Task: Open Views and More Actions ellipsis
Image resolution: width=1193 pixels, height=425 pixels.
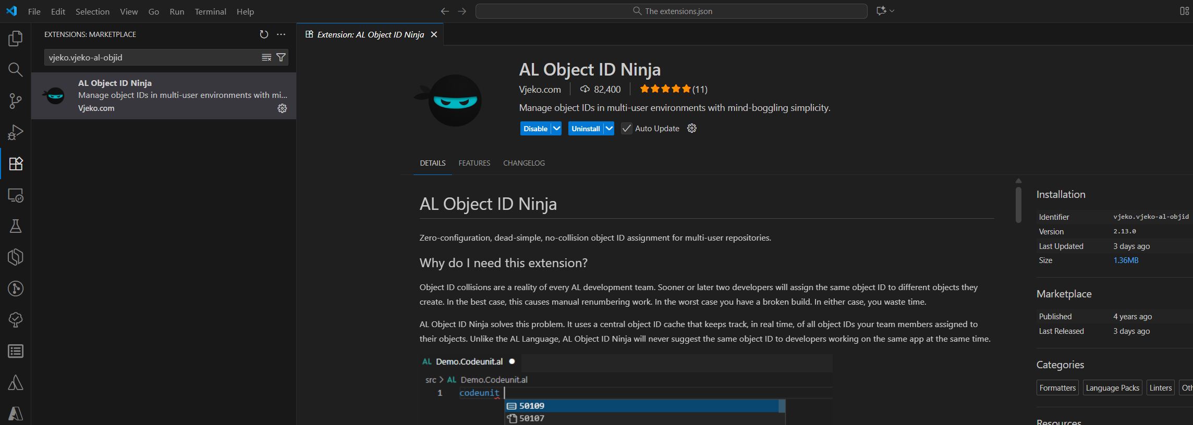Action: (281, 34)
